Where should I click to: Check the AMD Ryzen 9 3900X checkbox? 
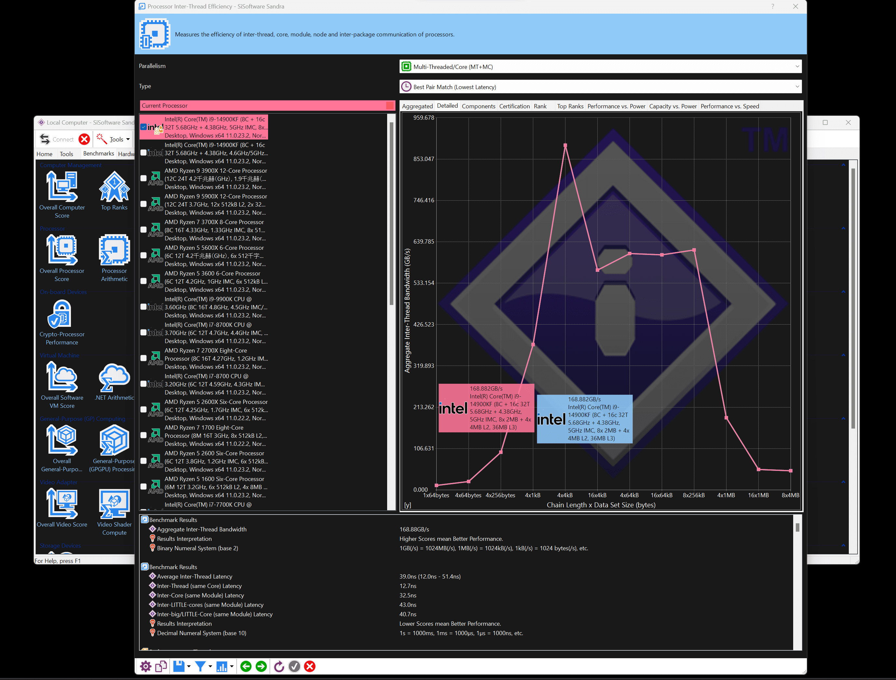(143, 178)
